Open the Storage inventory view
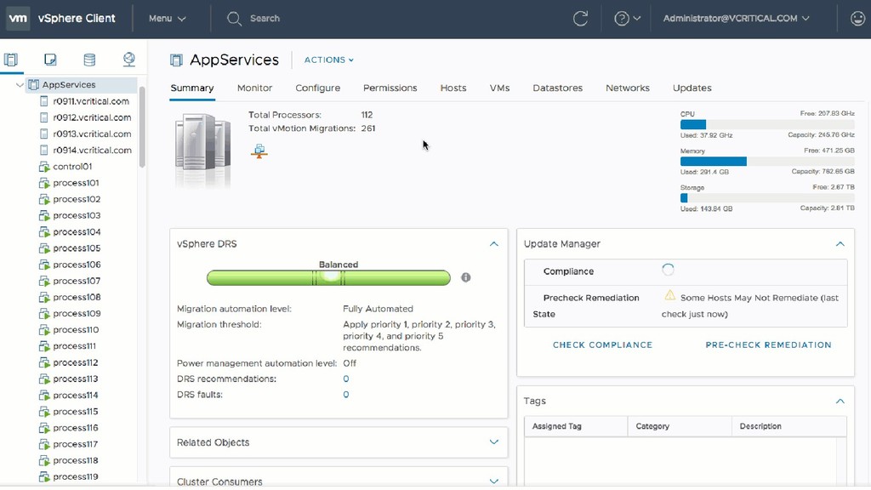871x490 pixels. click(x=88, y=60)
